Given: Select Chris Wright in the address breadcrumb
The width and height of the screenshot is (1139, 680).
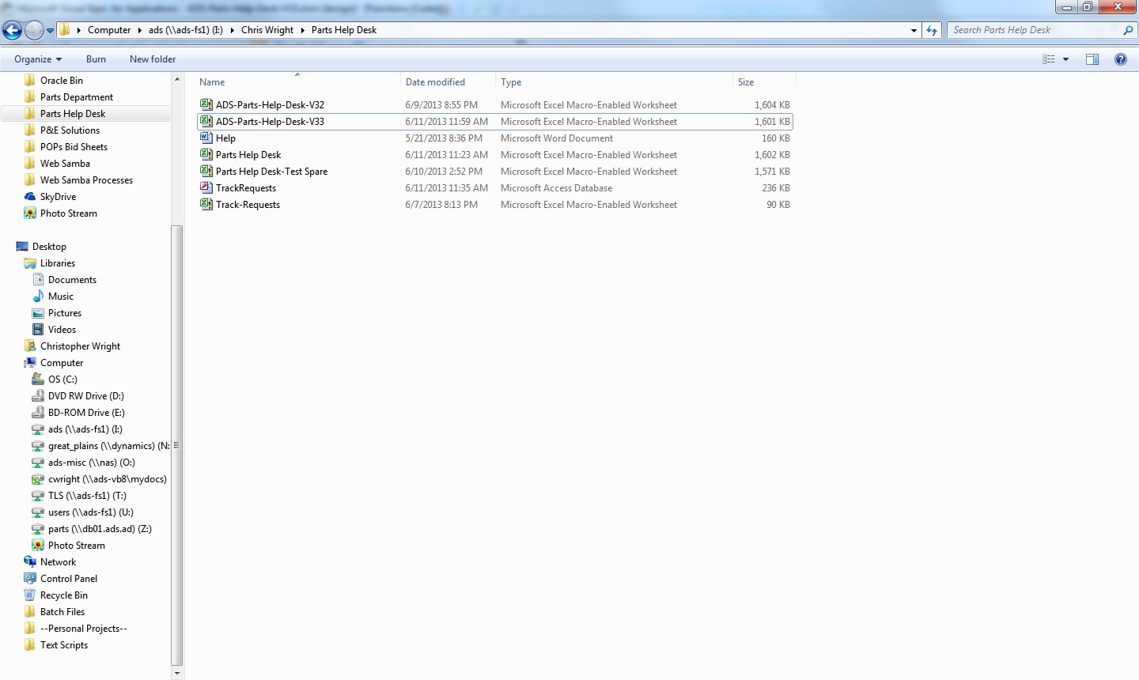Looking at the screenshot, I should click(267, 30).
